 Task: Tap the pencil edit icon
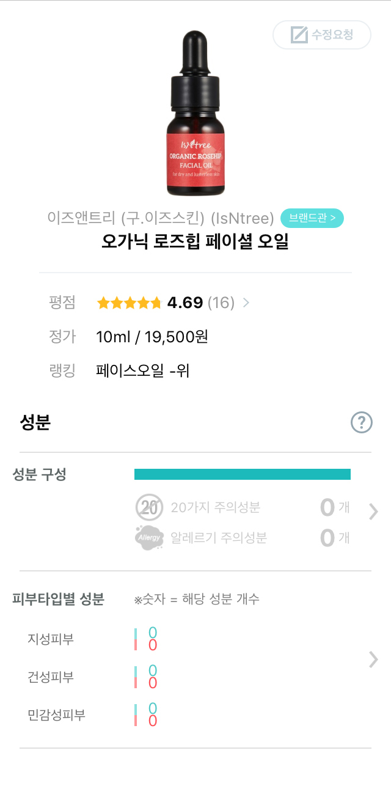click(299, 35)
